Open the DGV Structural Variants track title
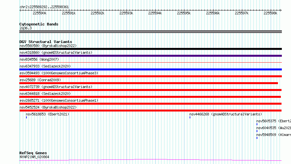291x164 pixels. click(x=46, y=42)
